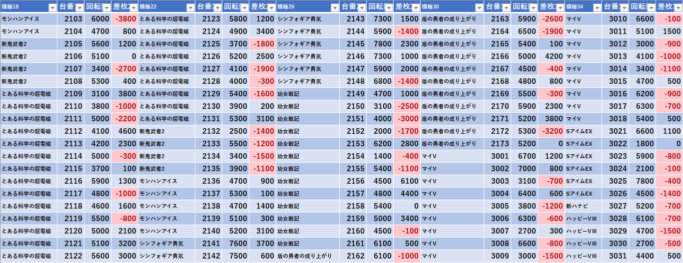Select the 4600 value in row 2112
The image size is (683, 263).
(124, 131)
